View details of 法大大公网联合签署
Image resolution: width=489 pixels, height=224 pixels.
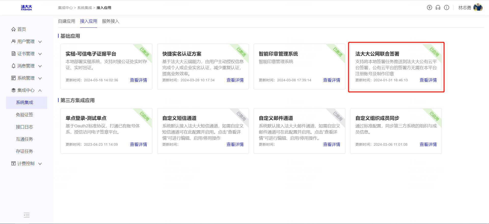(x=428, y=80)
